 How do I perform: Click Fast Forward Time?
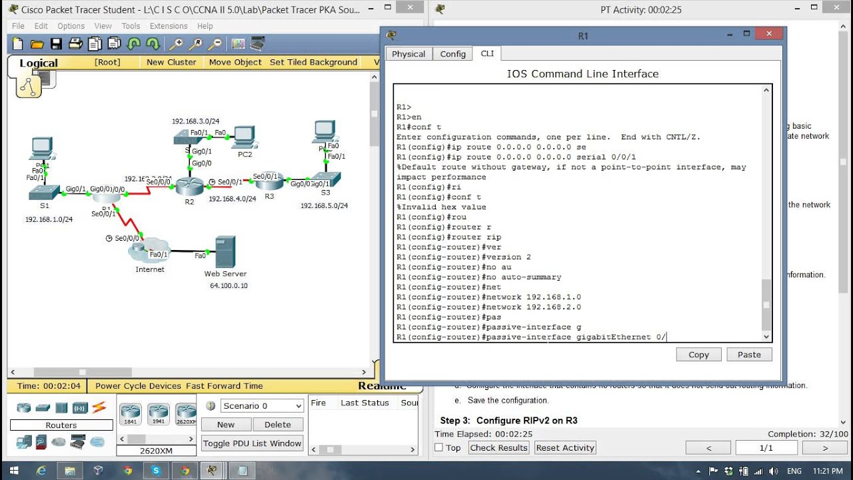point(225,386)
